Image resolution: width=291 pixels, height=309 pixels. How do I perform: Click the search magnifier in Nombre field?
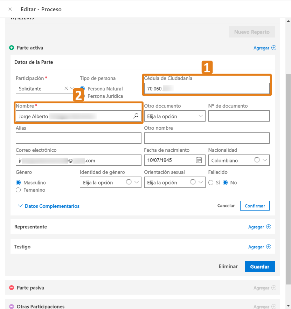click(x=136, y=116)
